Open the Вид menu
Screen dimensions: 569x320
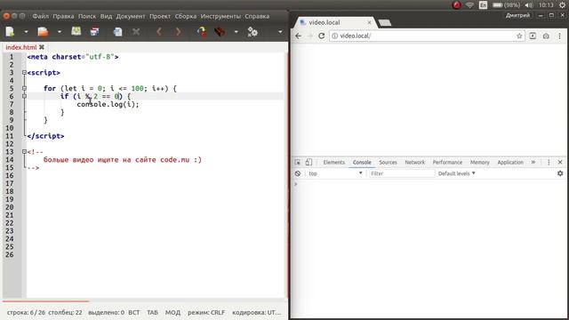pos(106,16)
